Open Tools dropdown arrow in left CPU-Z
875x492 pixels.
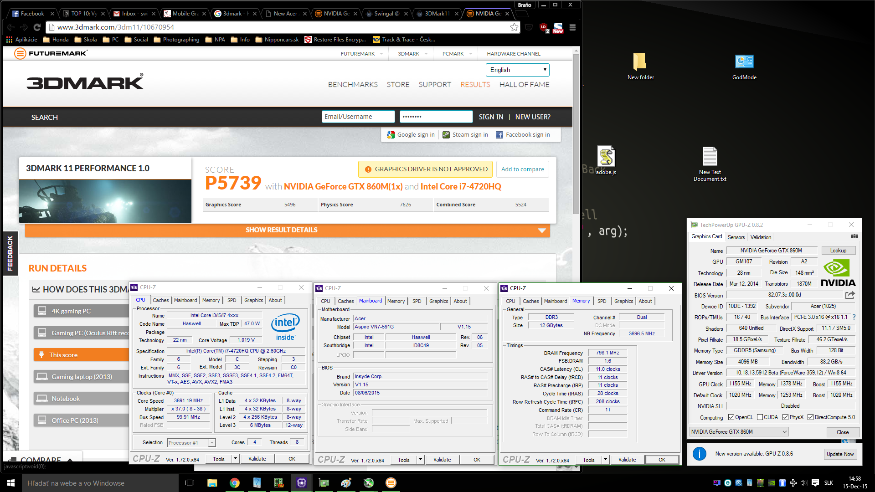(236, 459)
